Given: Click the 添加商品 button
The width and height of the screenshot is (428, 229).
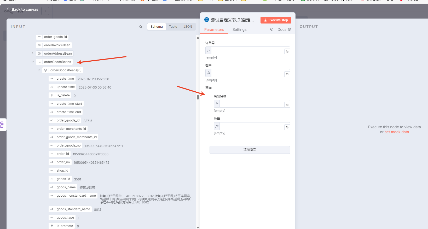Looking at the screenshot, I should [250, 150].
